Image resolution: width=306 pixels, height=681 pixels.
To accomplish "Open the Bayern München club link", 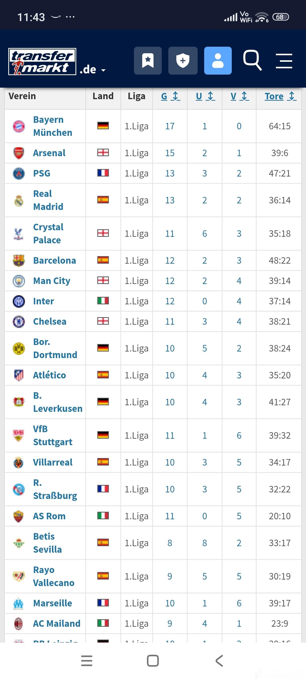I will (52, 126).
